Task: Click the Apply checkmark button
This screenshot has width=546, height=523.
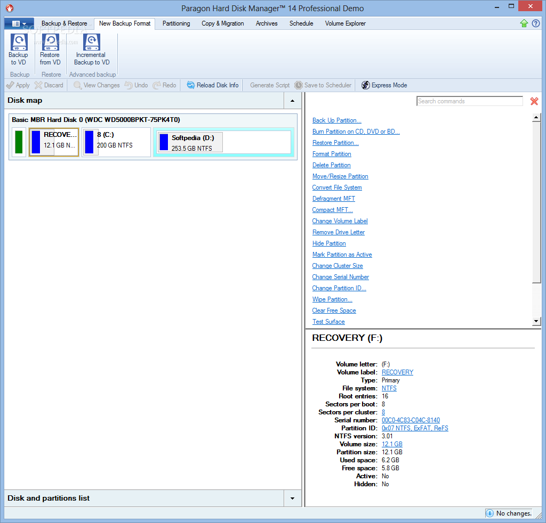Action: point(18,85)
